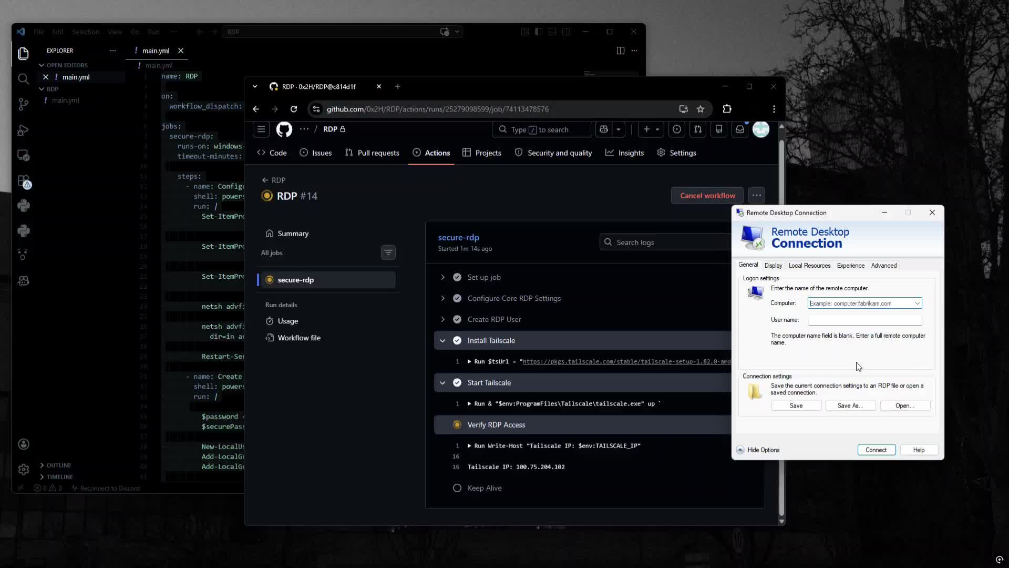The image size is (1009, 568).
Task: Open GitHub Issues tab
Action: 316,153
